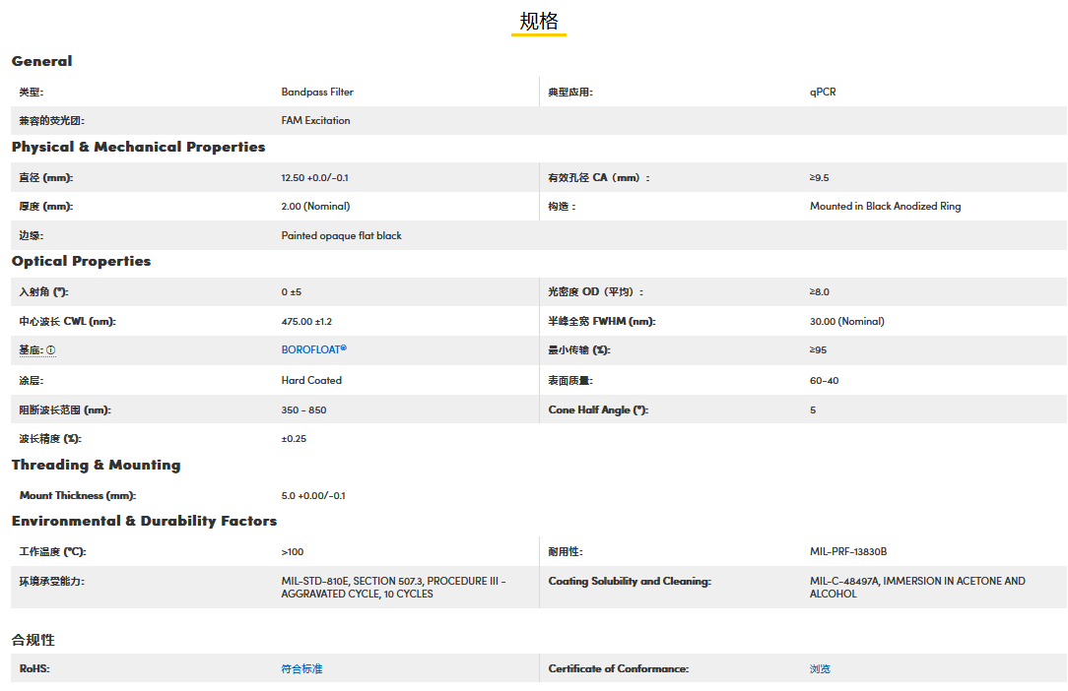Click the Optical Properties heading
1068x691 pixels.
point(81,261)
